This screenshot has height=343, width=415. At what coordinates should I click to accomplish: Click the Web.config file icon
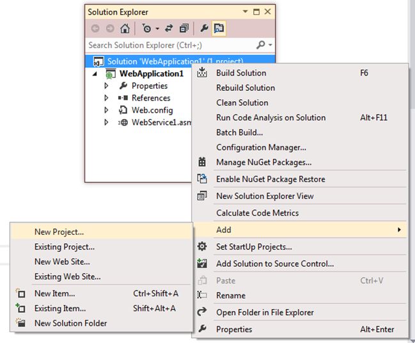(x=123, y=110)
